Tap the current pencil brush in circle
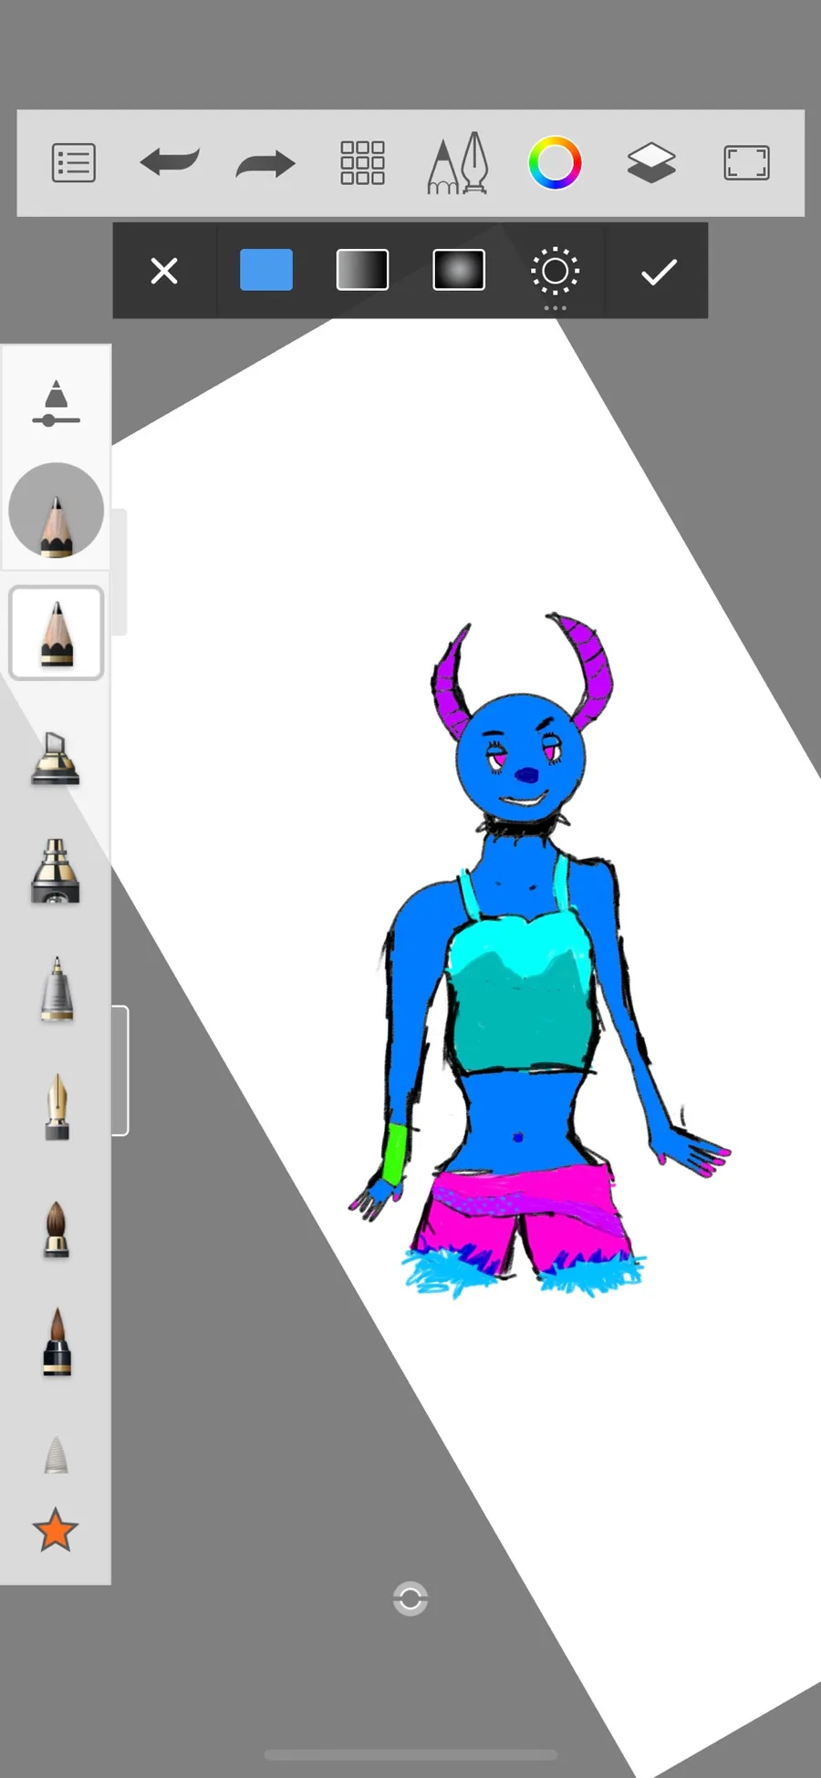 [56, 510]
